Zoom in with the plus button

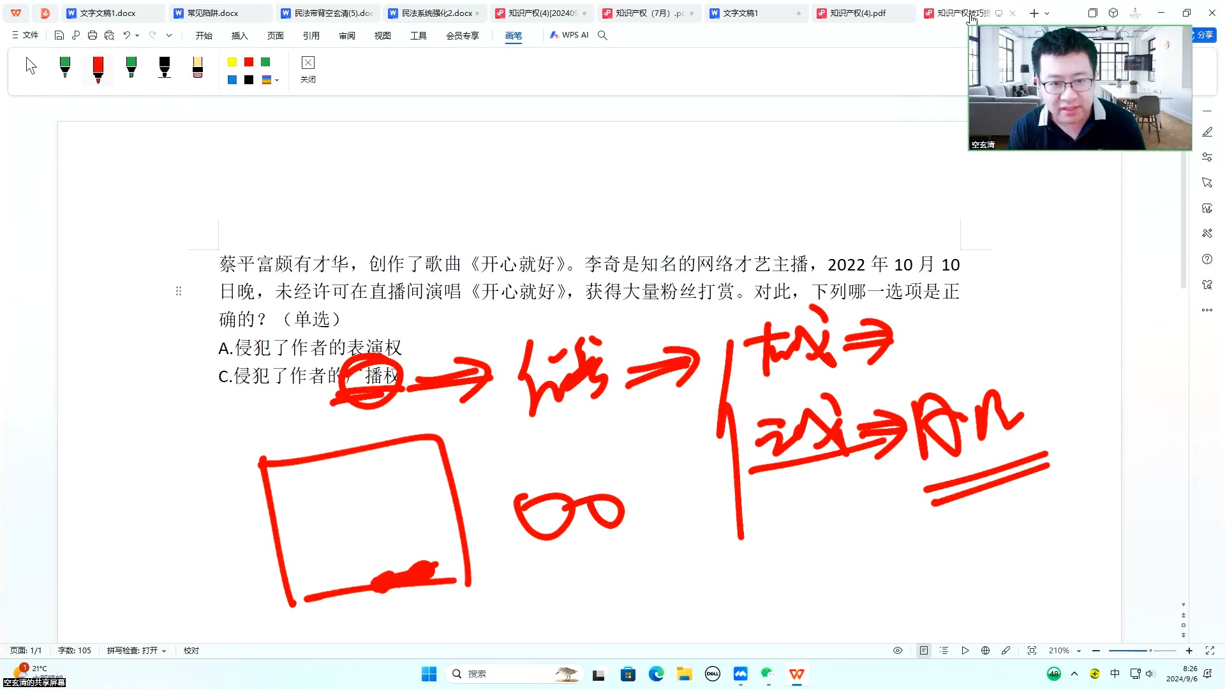(1189, 651)
